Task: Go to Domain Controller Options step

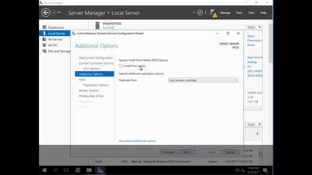Action: tap(96, 63)
